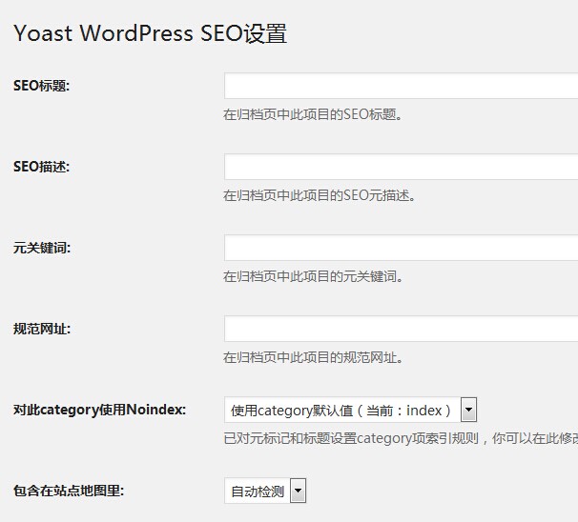Viewport: 578px width, 522px height.
Task: Click the 包含在站点地图里 label
Action: click(x=69, y=492)
